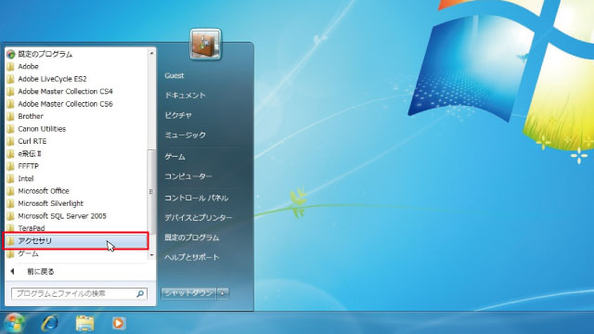
Task: Click the Canon Utilities folder icon
Action: [10, 129]
